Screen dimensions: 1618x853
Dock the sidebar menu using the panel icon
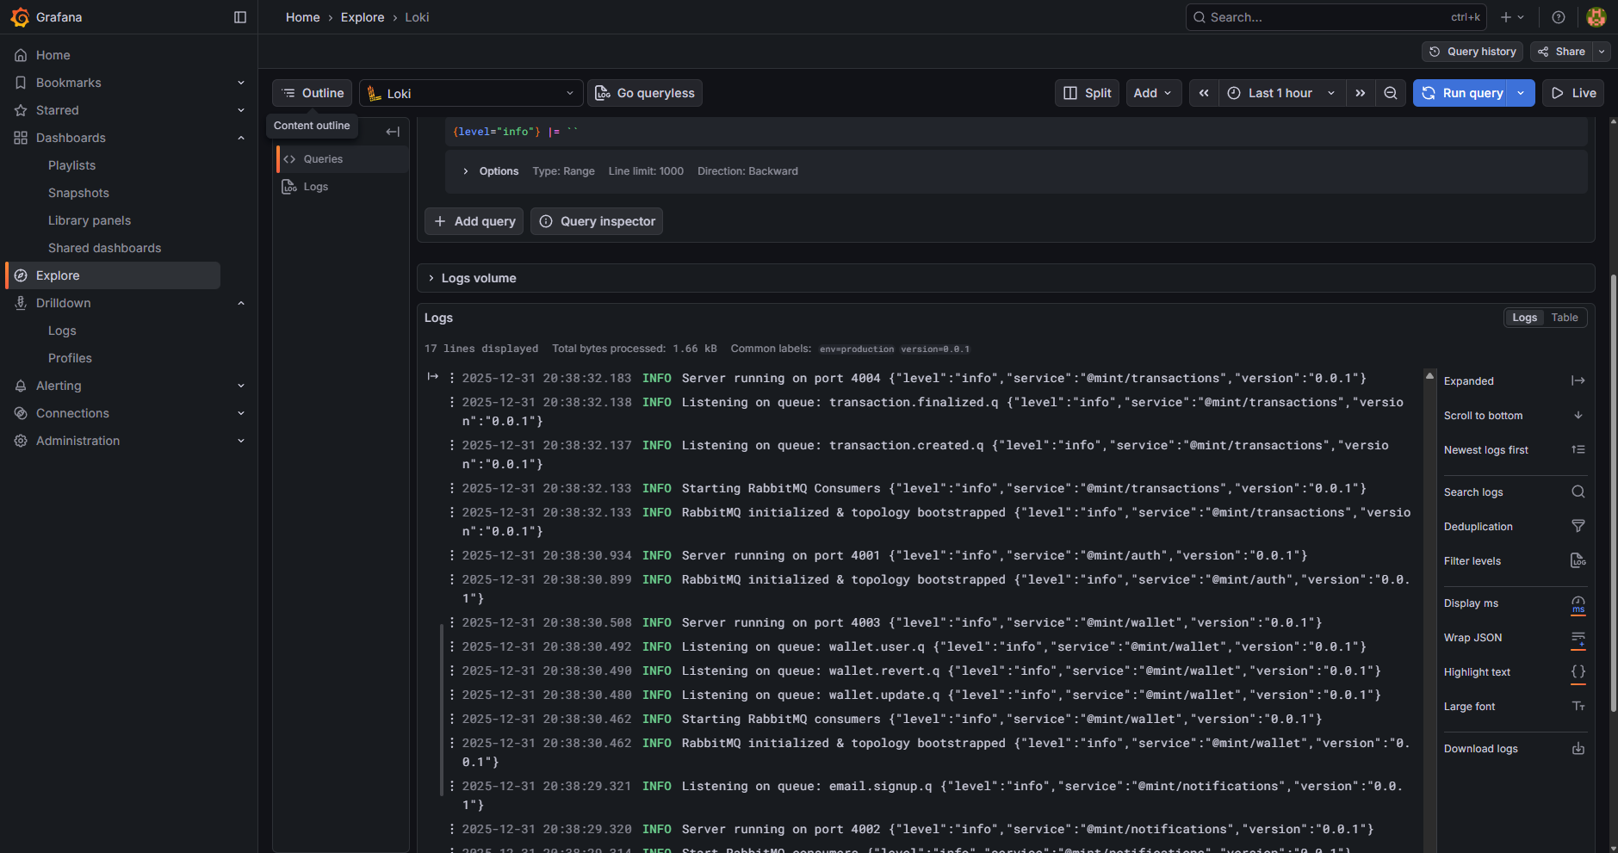240,17
